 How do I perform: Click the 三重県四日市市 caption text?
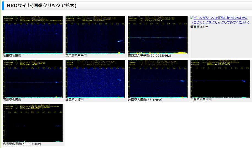coord(201,100)
